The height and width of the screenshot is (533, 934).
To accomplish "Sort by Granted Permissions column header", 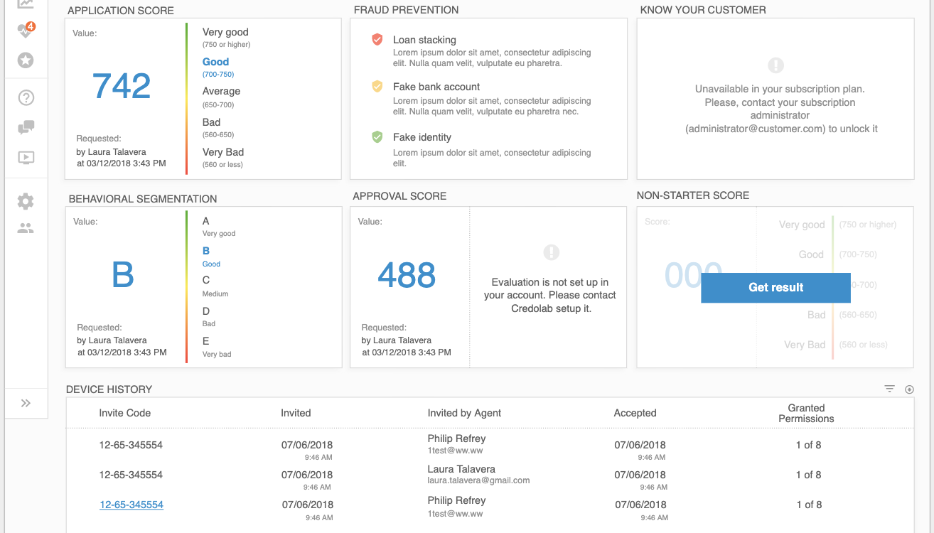I will click(806, 414).
